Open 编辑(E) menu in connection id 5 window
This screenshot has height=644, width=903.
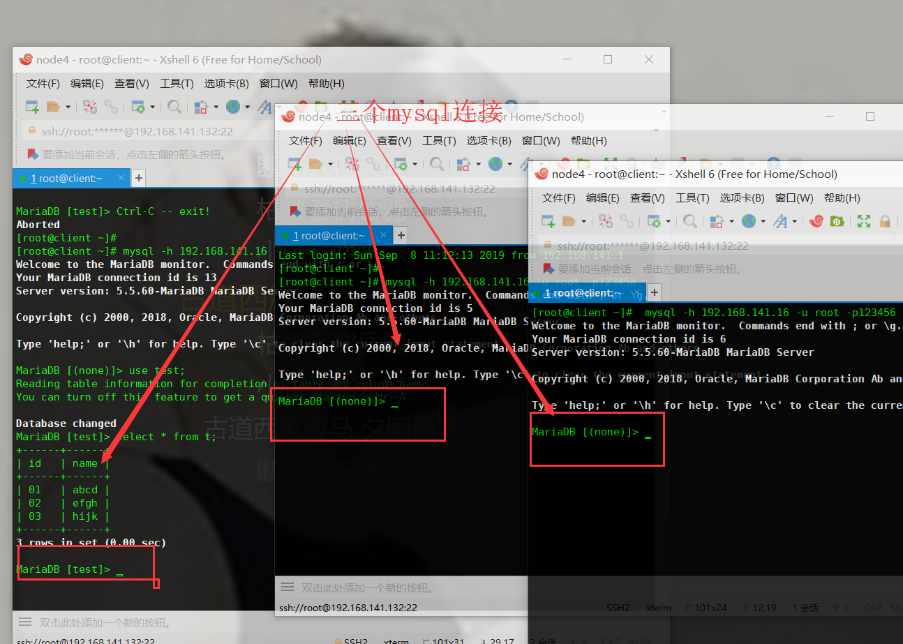click(x=350, y=141)
